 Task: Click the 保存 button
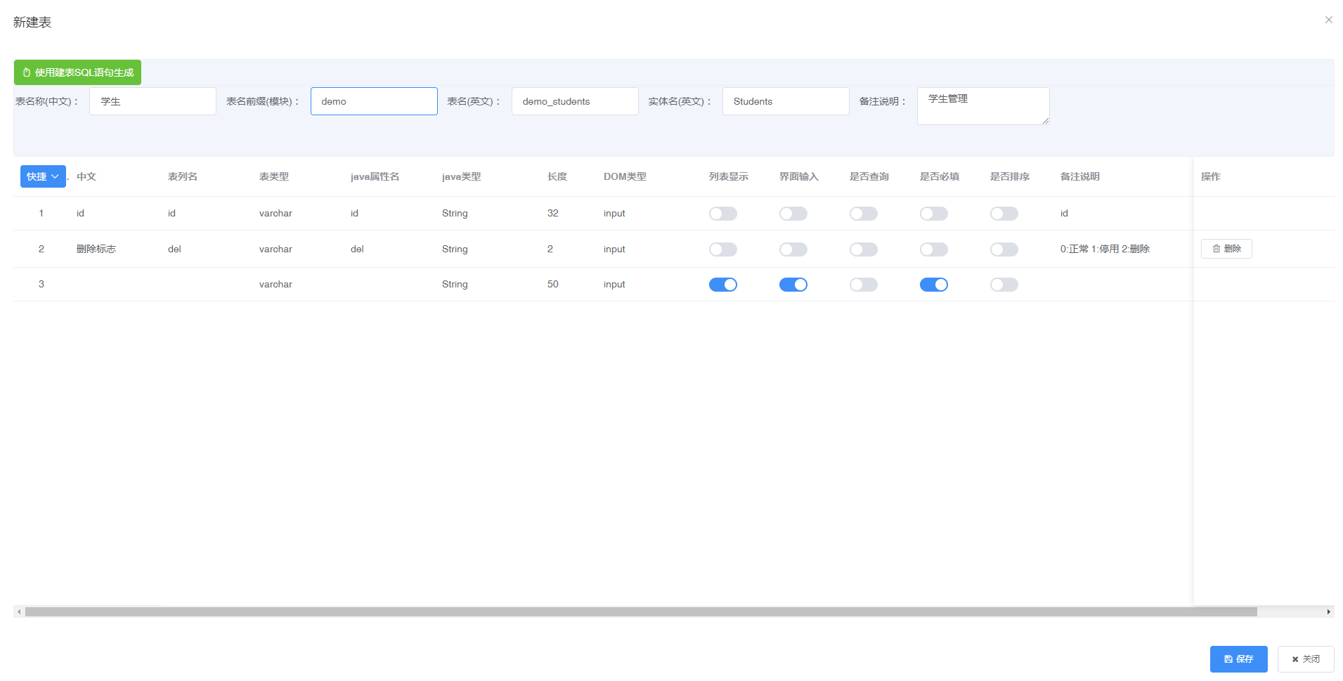click(1239, 659)
